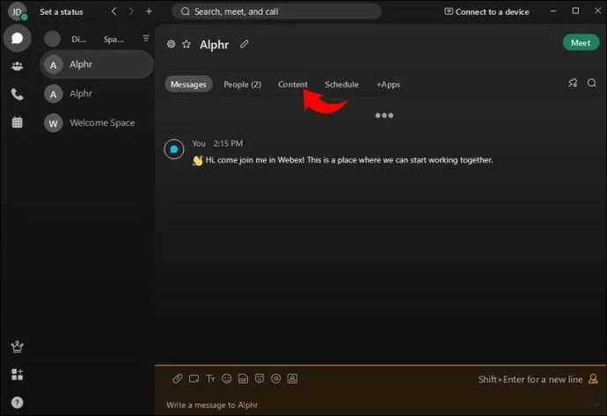Open the emoji picker icon
Screen dimensions: 607x416
pyautogui.click(x=227, y=378)
